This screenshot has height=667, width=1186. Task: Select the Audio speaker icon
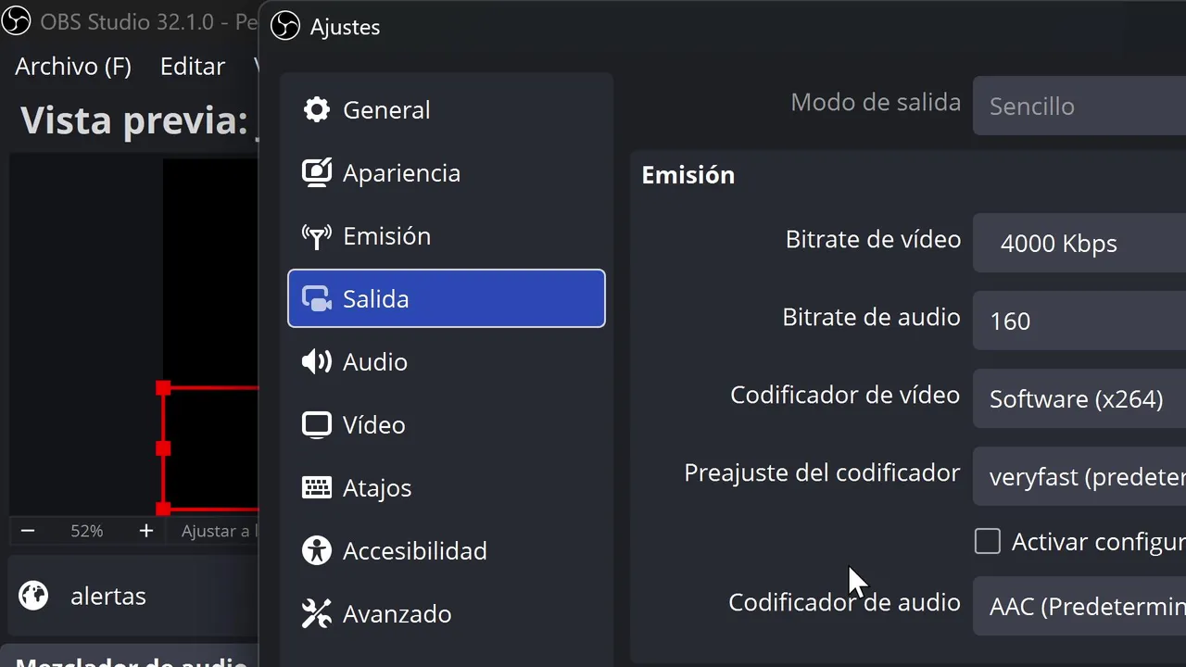point(317,362)
